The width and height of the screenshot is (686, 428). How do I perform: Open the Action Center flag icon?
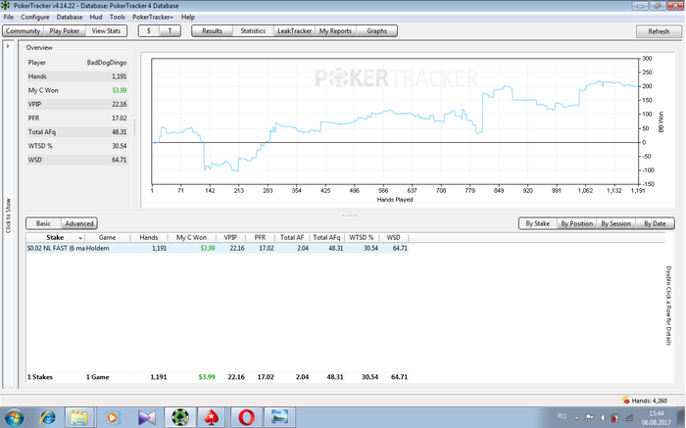[x=589, y=418]
